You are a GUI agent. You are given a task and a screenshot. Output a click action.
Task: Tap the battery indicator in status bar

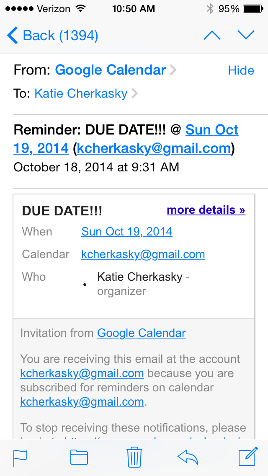tap(253, 9)
